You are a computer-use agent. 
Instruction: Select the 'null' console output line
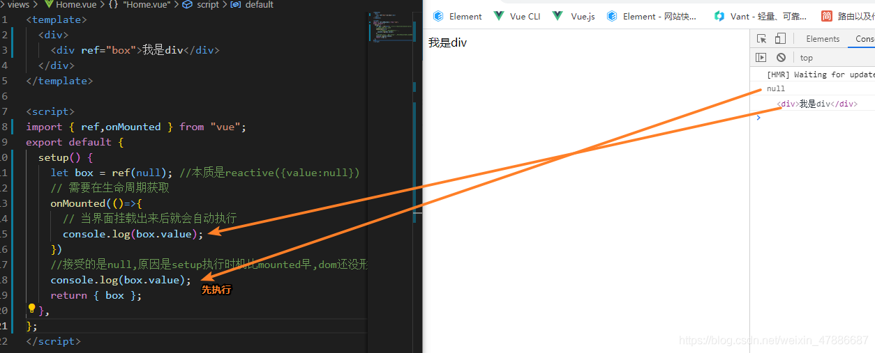point(776,88)
